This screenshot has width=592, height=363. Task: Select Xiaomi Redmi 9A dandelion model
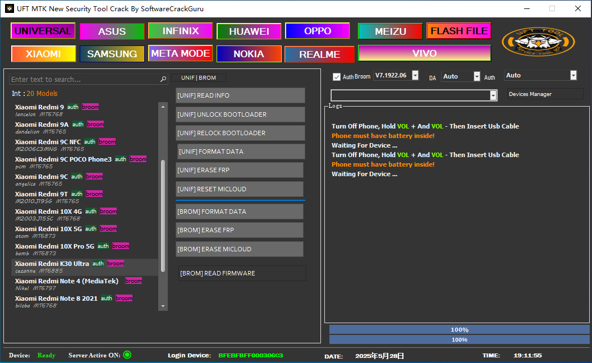pyautogui.click(x=85, y=128)
